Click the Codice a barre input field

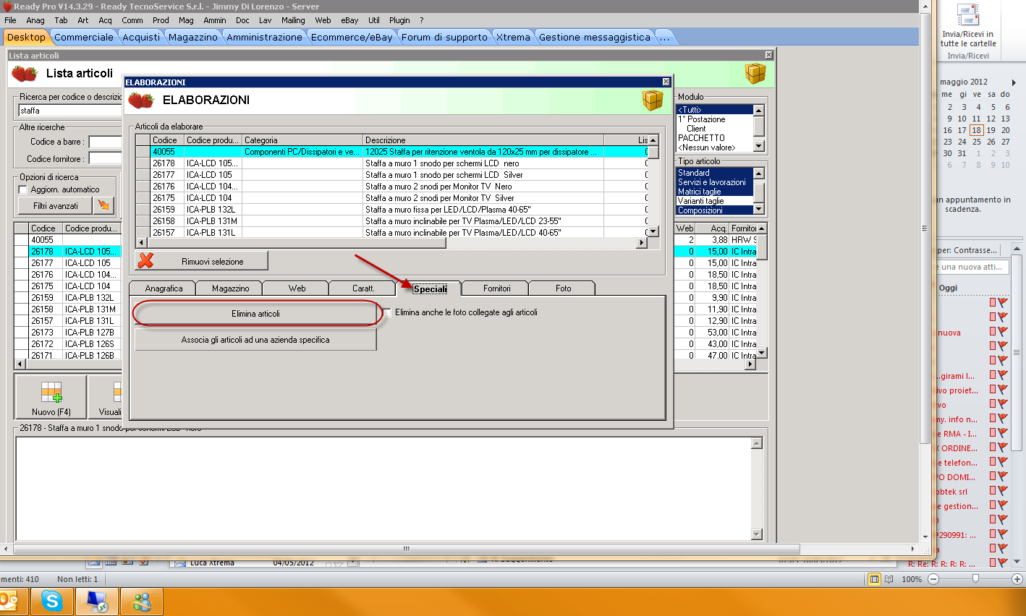pyautogui.click(x=105, y=142)
